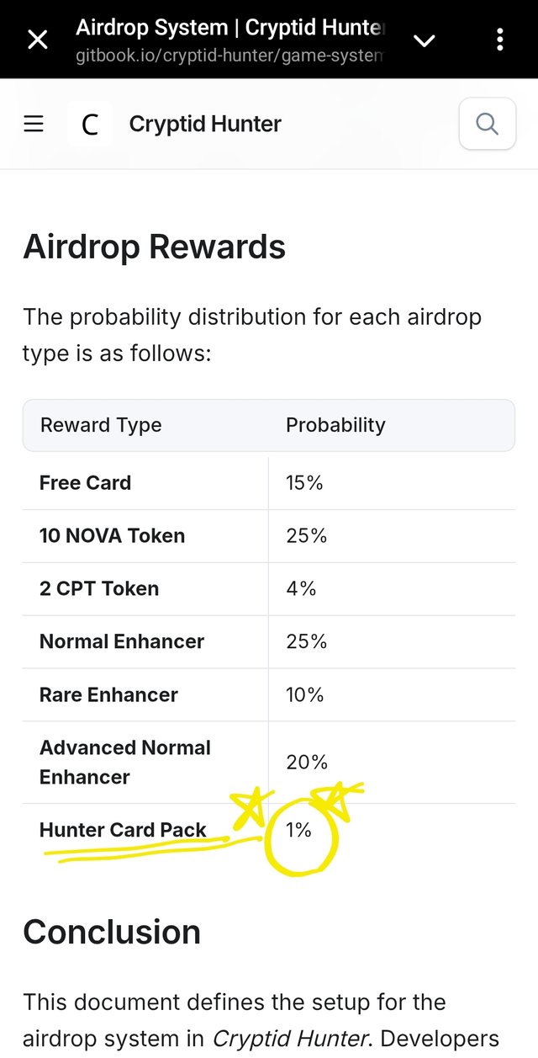Expand the browser chevron dropdown arrow
538x1058 pixels.
tap(425, 40)
